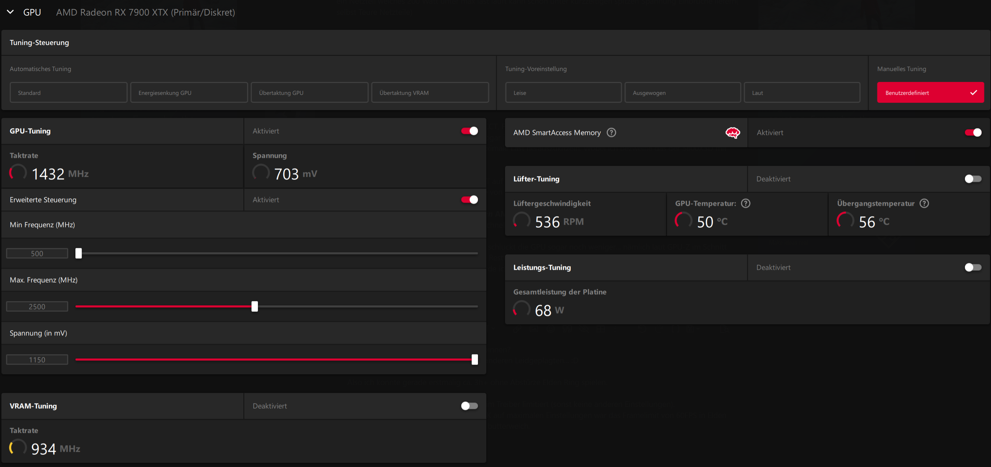Image resolution: width=991 pixels, height=467 pixels.
Task: Collapse the GPU section chevron
Action: tap(10, 12)
